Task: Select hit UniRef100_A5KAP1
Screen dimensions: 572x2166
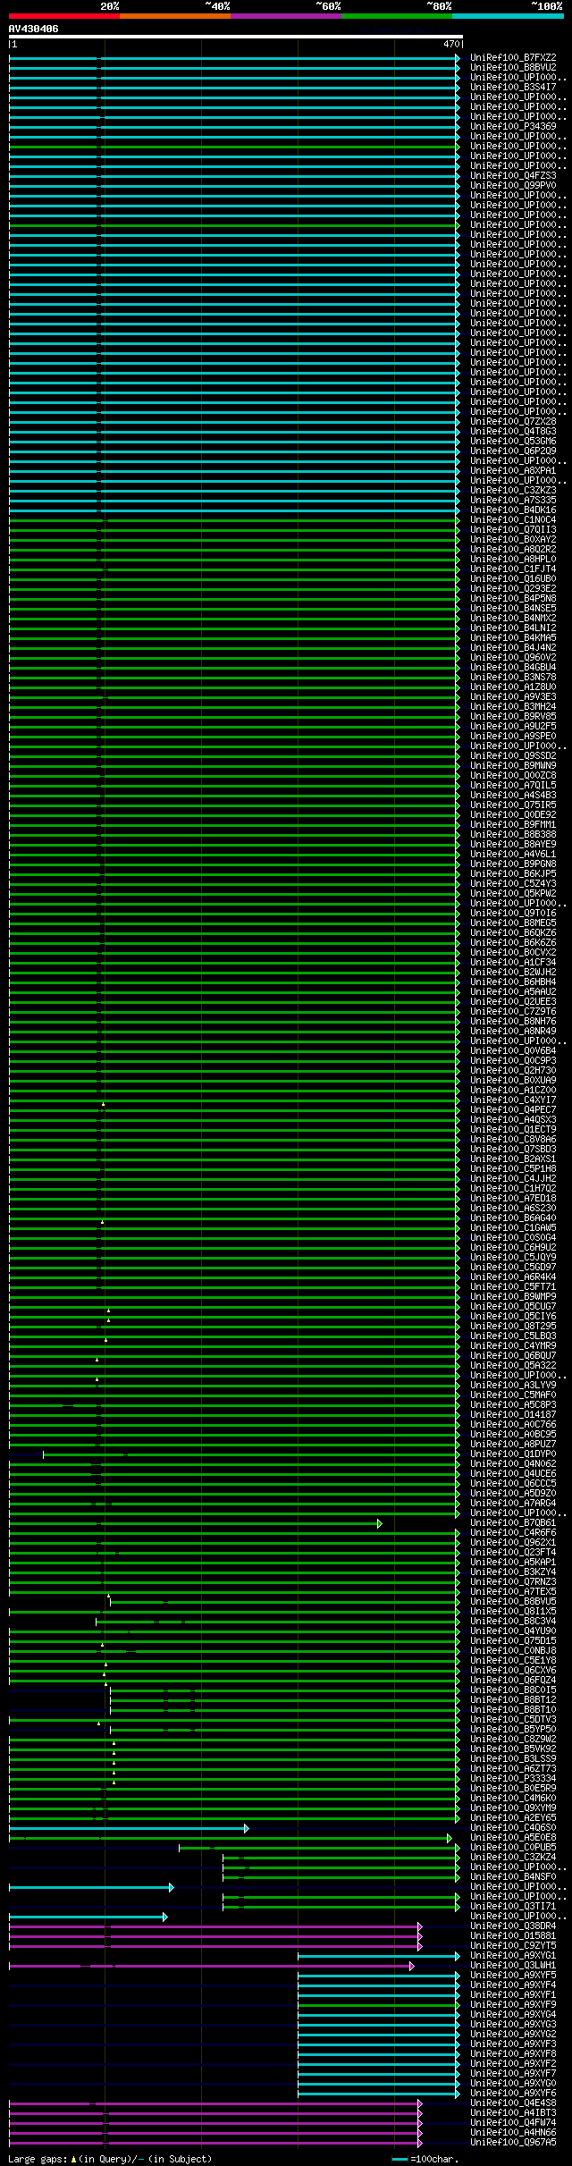Action: [513, 1562]
